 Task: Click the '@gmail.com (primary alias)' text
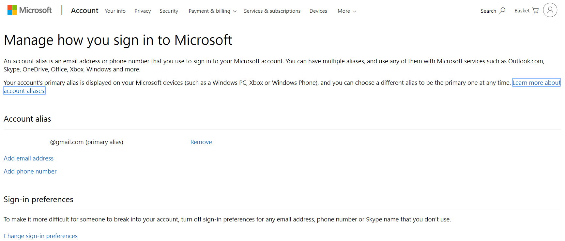click(x=86, y=142)
